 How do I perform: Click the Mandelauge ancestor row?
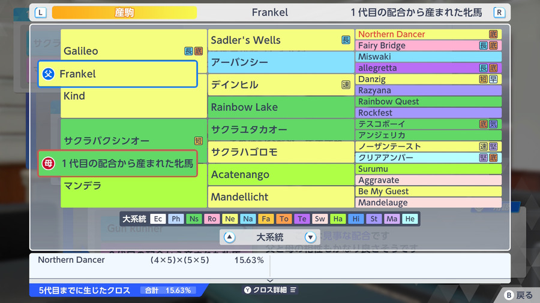tap(428, 202)
